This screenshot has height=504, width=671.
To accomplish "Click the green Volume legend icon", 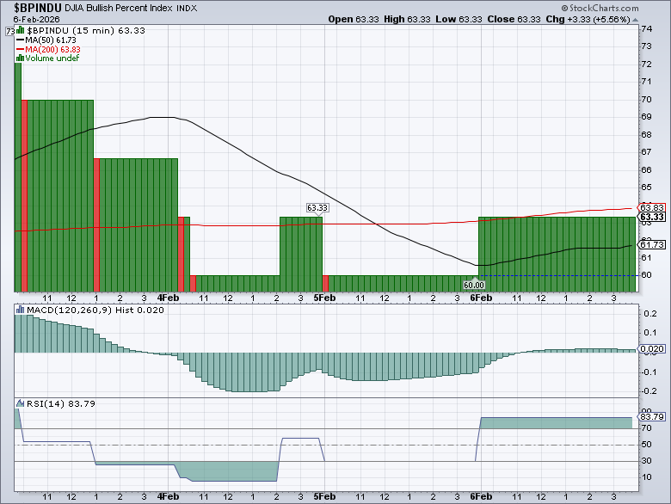I will (x=20, y=59).
